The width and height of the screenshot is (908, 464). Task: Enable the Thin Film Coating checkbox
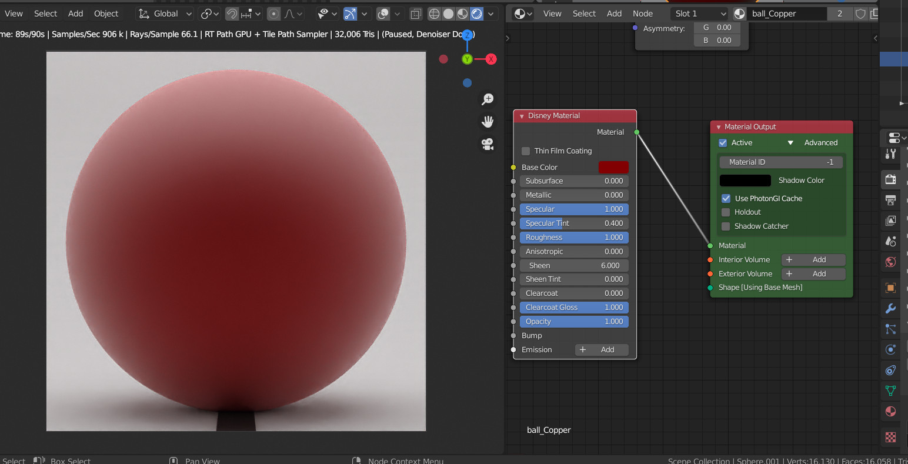[526, 151]
